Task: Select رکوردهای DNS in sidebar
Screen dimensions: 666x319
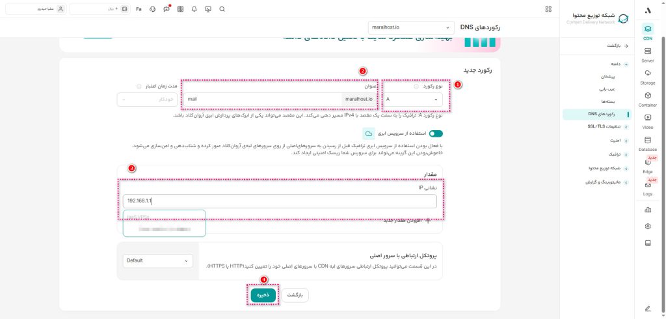Action: coord(597,114)
